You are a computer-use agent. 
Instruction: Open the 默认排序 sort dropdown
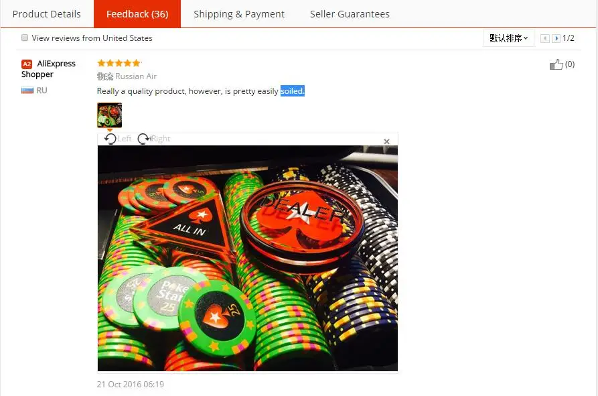coord(508,38)
